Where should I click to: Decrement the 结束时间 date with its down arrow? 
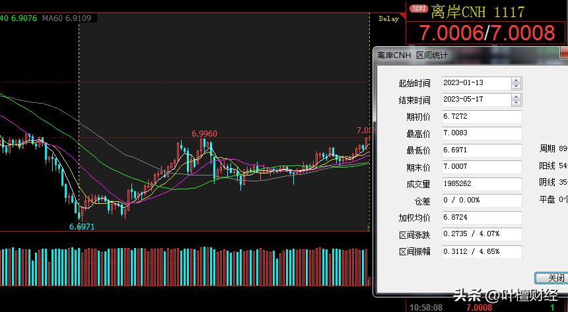tap(516, 103)
